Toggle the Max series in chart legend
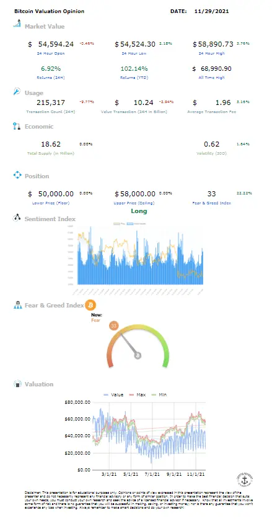 click(138, 394)
